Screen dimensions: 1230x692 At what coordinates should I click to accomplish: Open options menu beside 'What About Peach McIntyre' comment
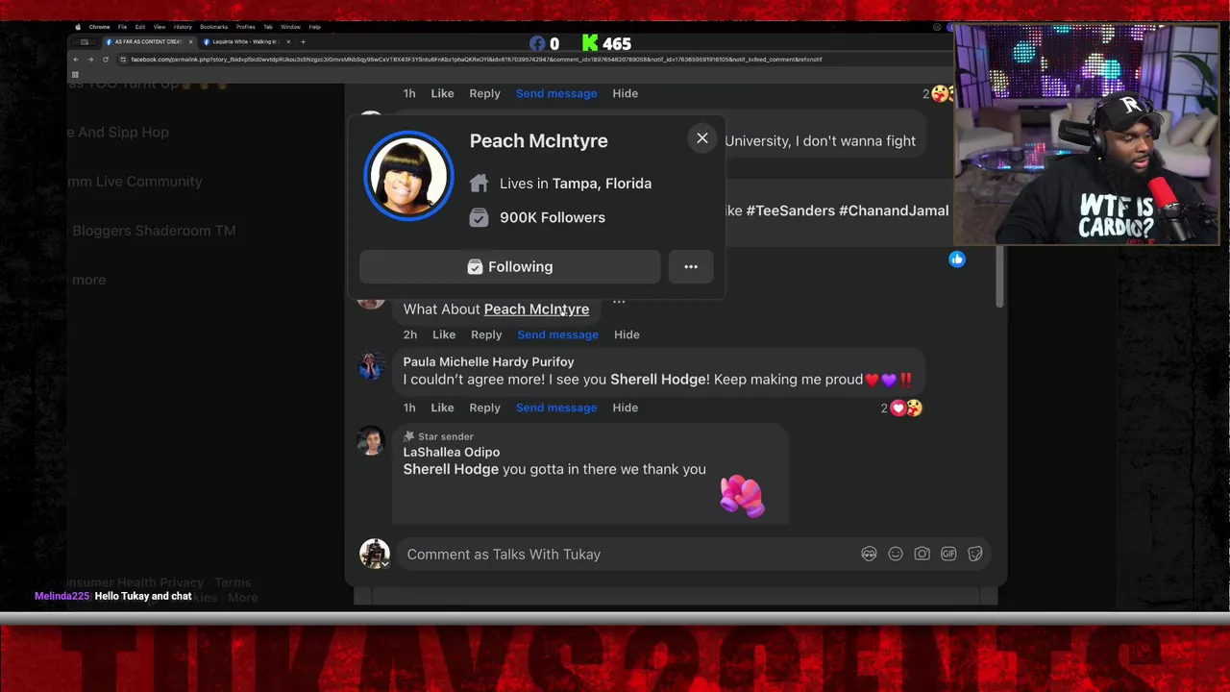(x=619, y=302)
